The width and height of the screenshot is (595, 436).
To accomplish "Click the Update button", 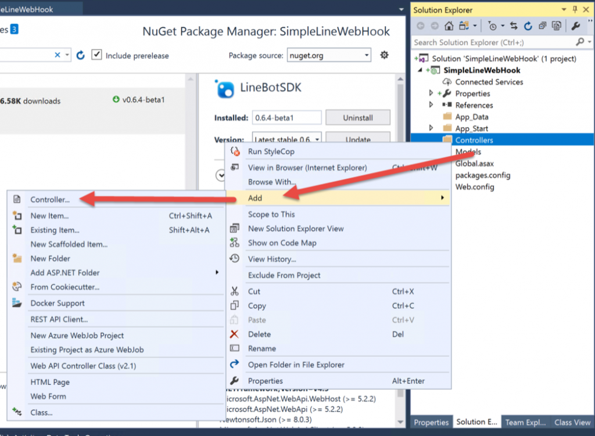I will coord(358,139).
